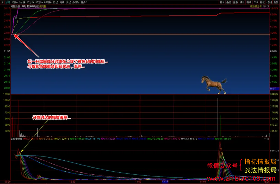280x184 pixels.
Task: Click the MAC14: 416.03 value
Action: click(223, 139)
